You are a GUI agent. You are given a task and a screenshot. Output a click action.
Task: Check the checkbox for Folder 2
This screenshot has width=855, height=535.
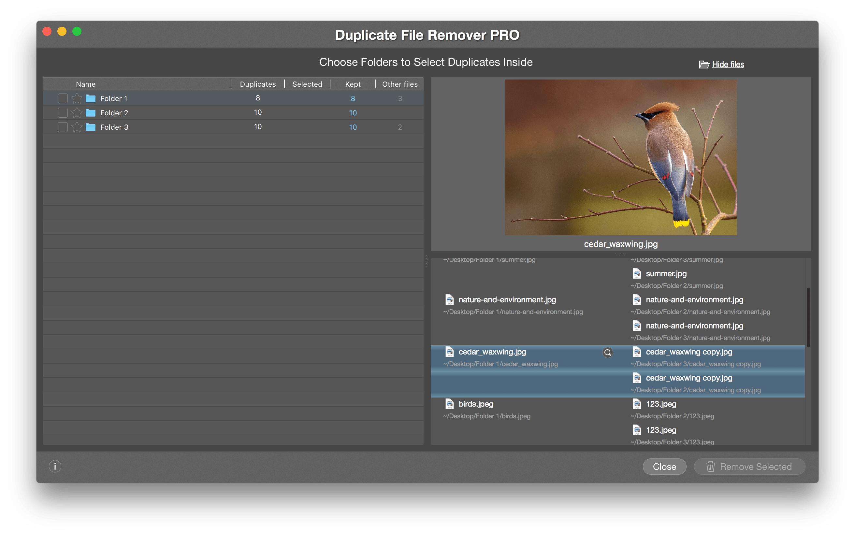click(x=63, y=112)
